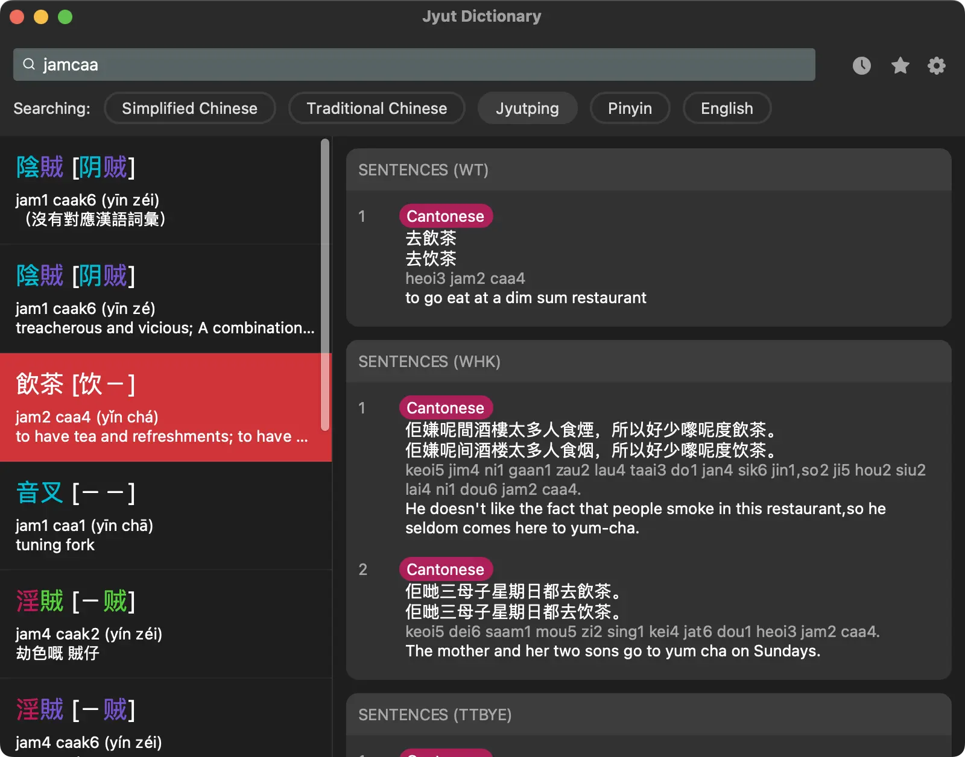Click the green window zoom button
The image size is (965, 757).
(65, 17)
